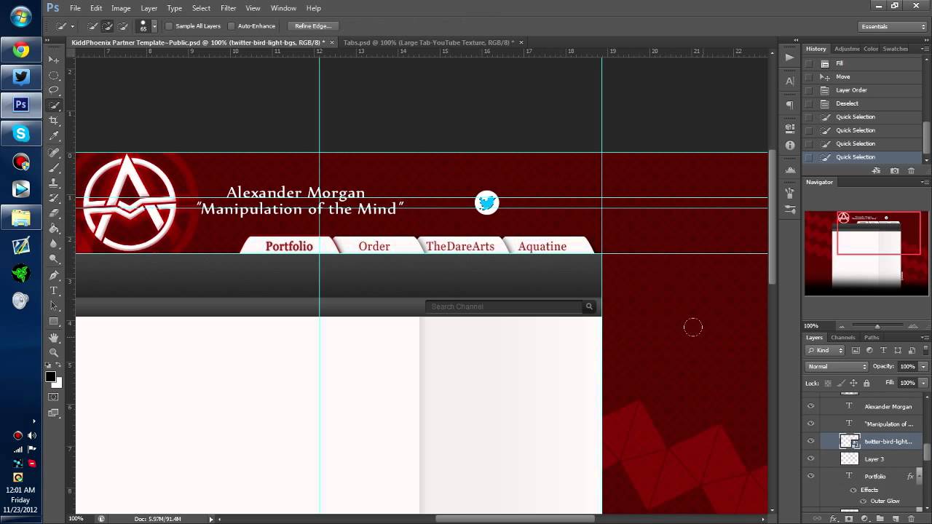932x524 pixels.
Task: Hide the Portfolio layer eye
Action: 810,476
